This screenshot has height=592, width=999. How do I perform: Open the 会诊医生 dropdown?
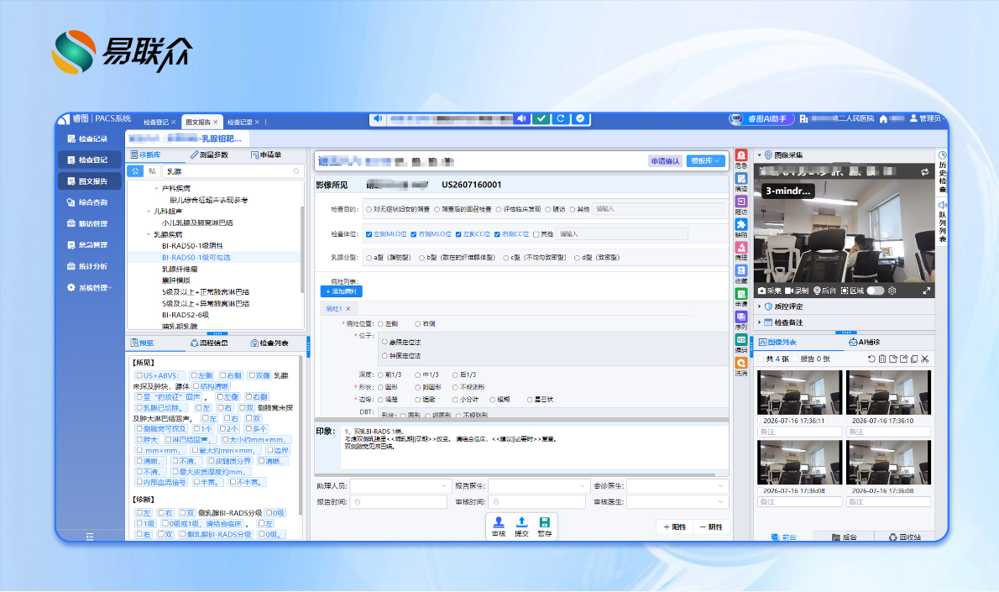[x=677, y=485]
